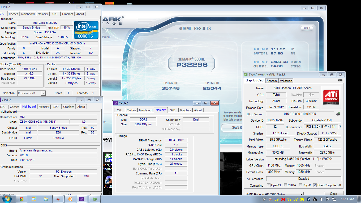The width and height of the screenshot is (361, 203).
Task: Open SPD tab in Memory CPU-Z window
Action: 173,110
